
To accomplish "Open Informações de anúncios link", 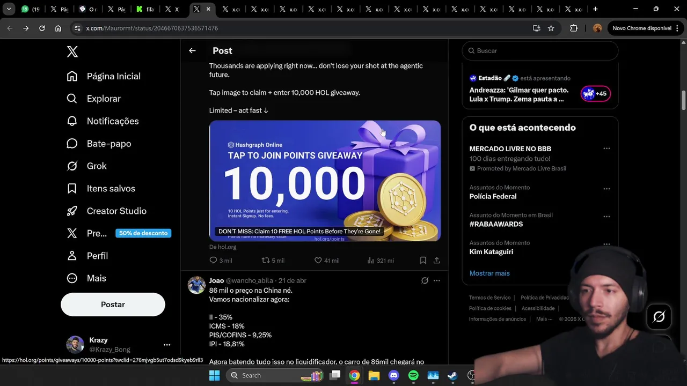I will 498,319.
